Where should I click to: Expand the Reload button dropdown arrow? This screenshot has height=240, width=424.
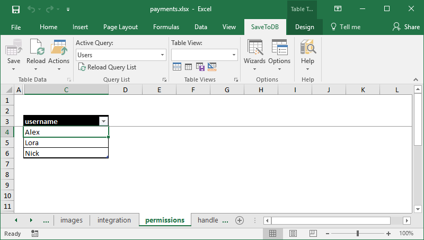(36, 69)
